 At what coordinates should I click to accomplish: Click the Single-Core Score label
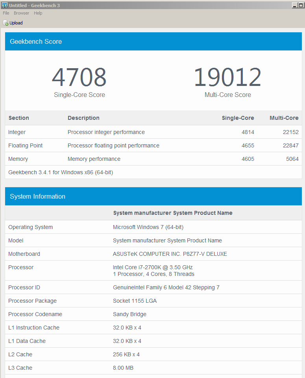point(79,95)
